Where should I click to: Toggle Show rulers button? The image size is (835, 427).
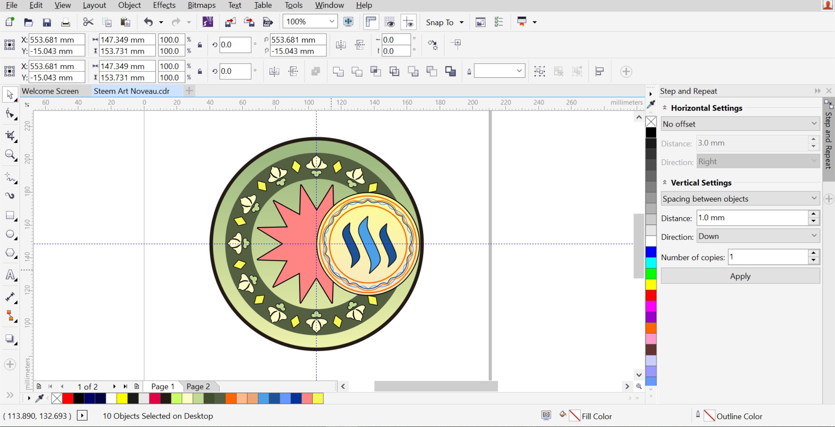pos(371,22)
